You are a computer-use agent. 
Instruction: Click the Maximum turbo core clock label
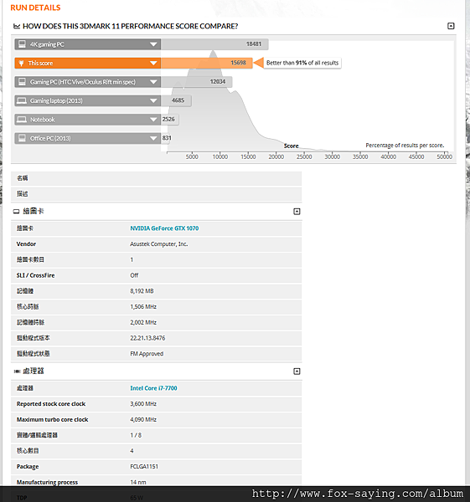[52, 420]
